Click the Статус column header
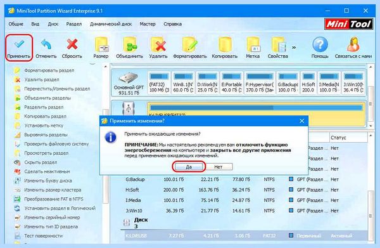This screenshot has width=380, height=248. coord(348,138)
